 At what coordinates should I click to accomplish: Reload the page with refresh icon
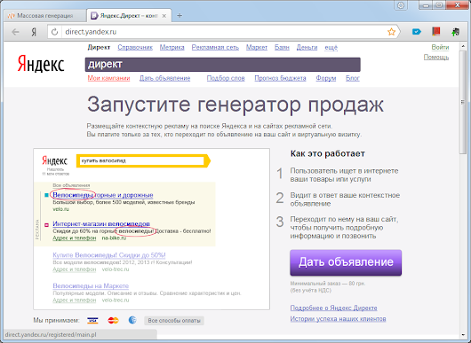tap(54, 32)
